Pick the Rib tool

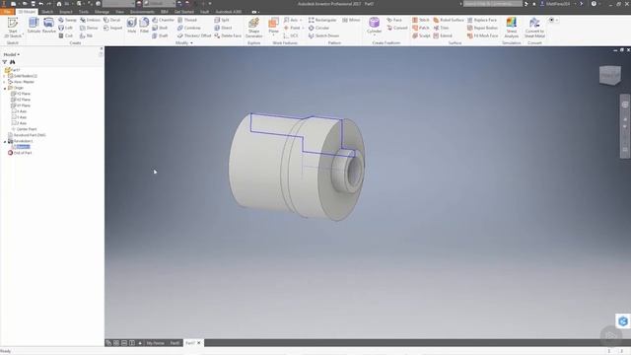[x=87, y=35]
